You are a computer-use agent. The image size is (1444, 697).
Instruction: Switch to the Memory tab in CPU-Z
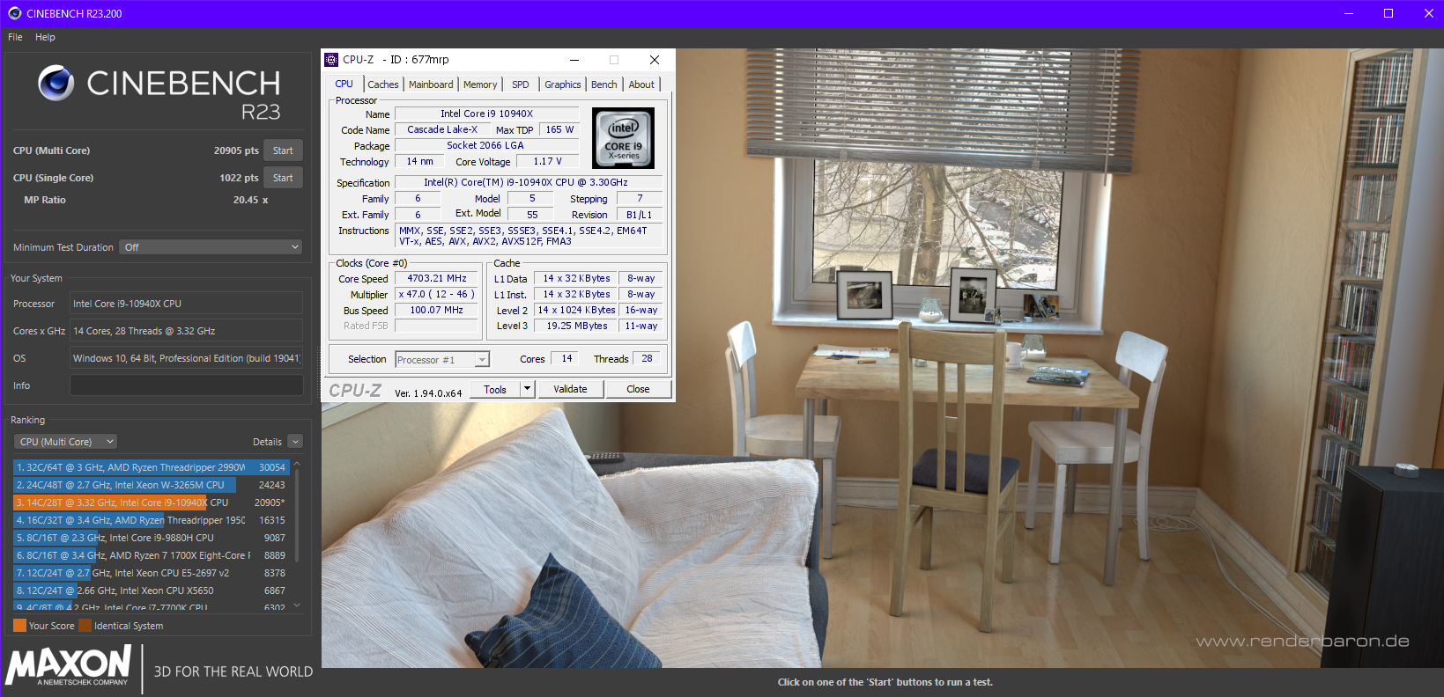click(480, 84)
